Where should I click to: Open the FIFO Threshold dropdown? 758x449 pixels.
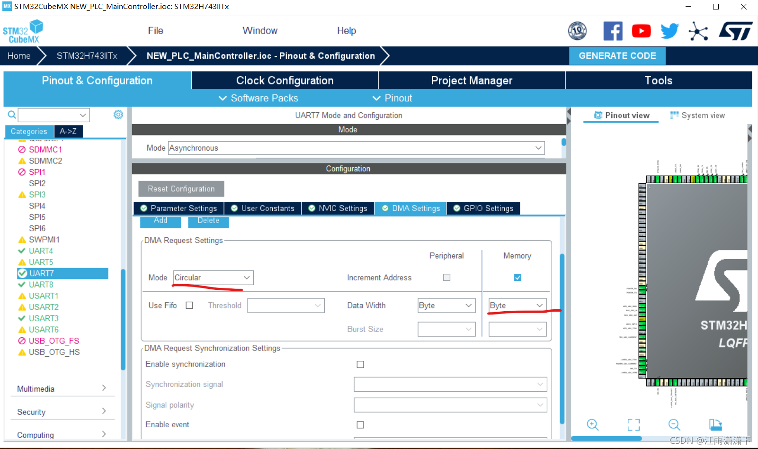[286, 305]
